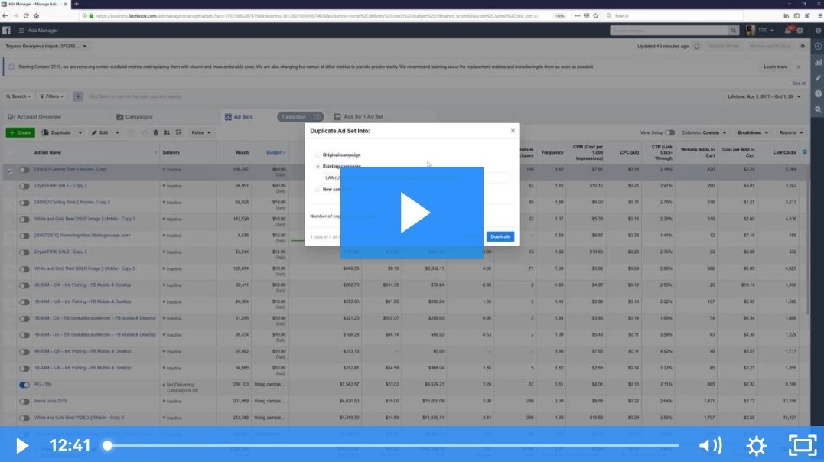Toggle the View Setup switch
The width and height of the screenshot is (824, 462).
click(669, 132)
